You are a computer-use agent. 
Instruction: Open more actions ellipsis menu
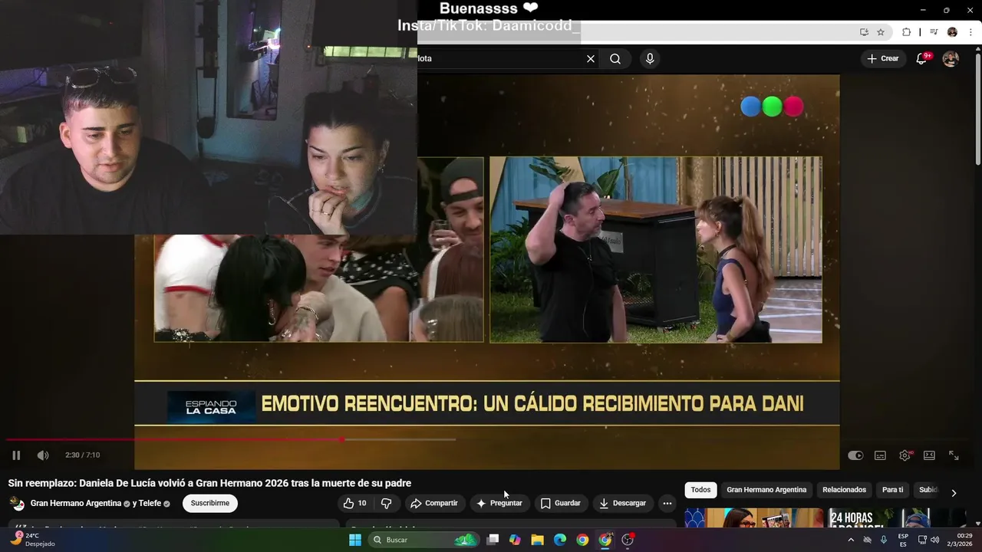pyautogui.click(x=667, y=503)
